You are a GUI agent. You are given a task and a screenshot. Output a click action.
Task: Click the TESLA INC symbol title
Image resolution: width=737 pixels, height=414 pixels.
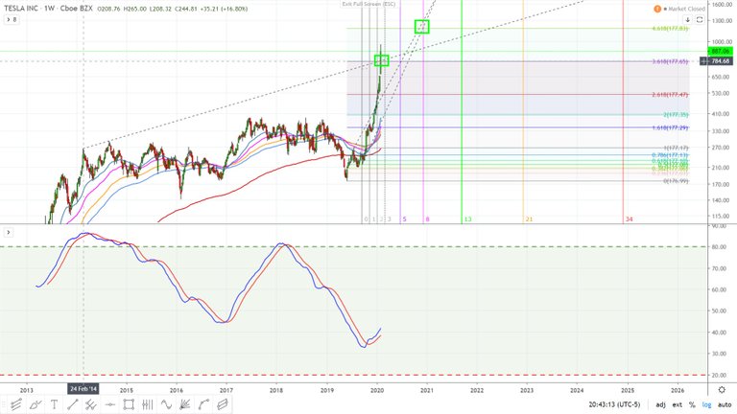21,9
